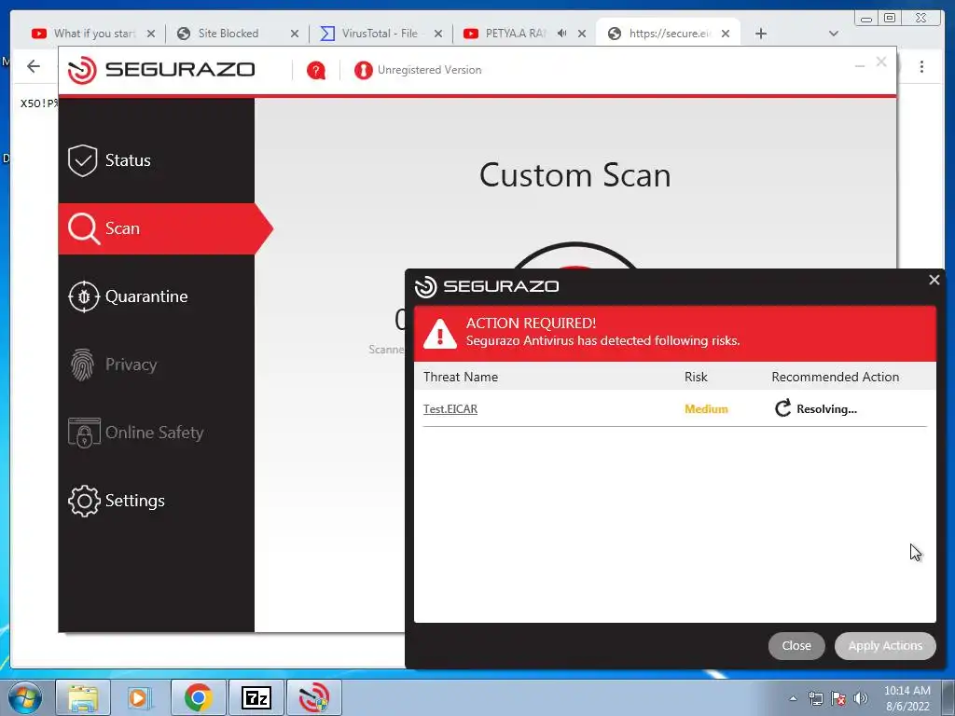Close the 'What if you start' tab
955x716 pixels.
[151, 34]
